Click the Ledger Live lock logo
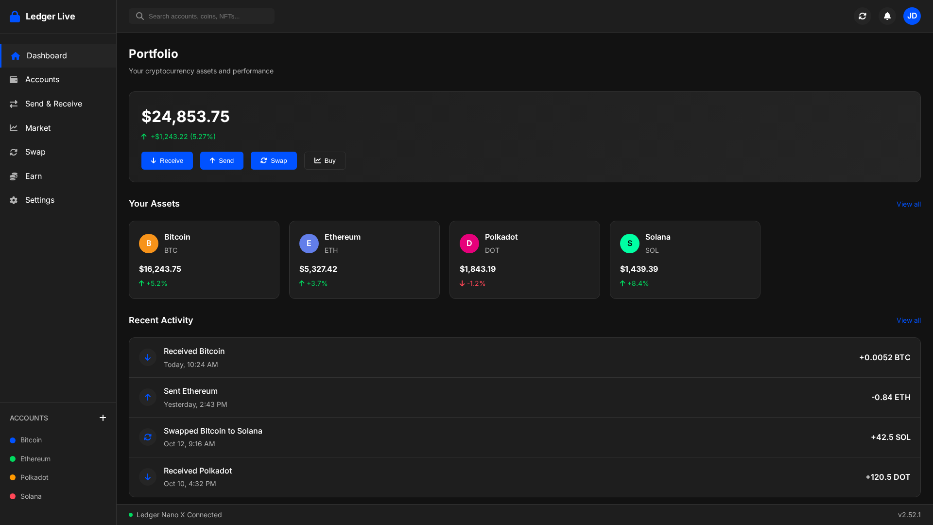The width and height of the screenshot is (933, 525). pos(15,17)
